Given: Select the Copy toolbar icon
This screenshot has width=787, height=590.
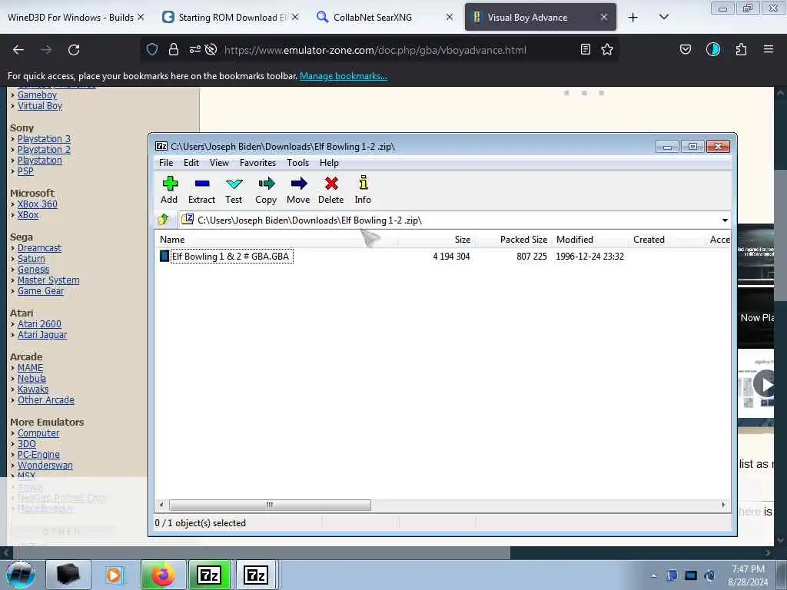Looking at the screenshot, I should 266,190.
